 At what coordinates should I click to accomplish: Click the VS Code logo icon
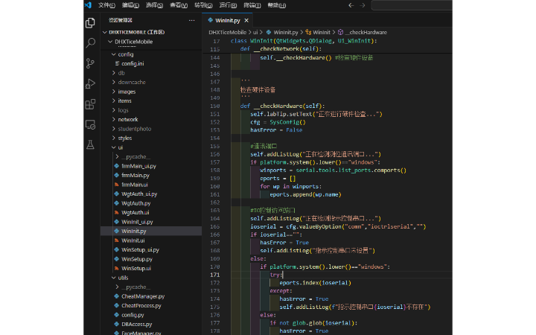click(88, 5)
